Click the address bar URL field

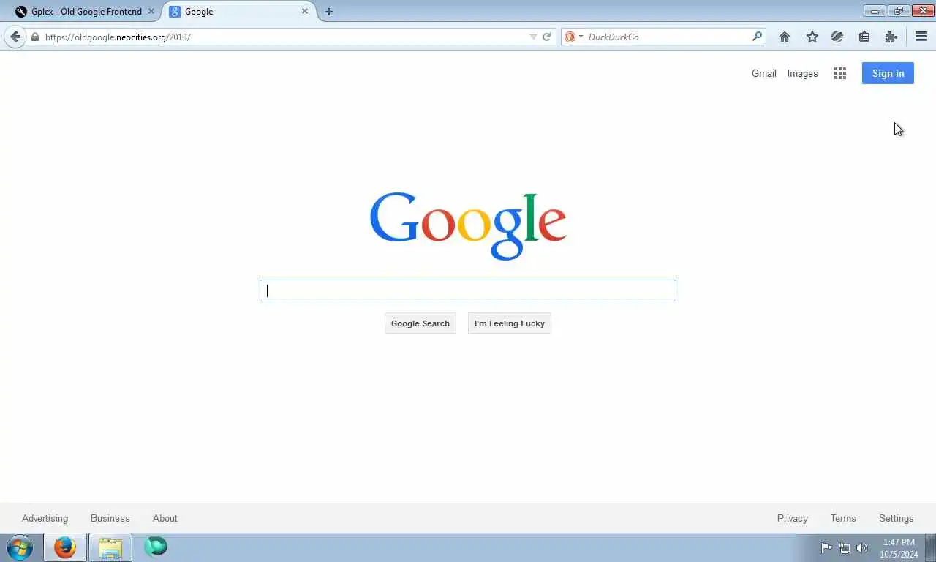point(285,37)
